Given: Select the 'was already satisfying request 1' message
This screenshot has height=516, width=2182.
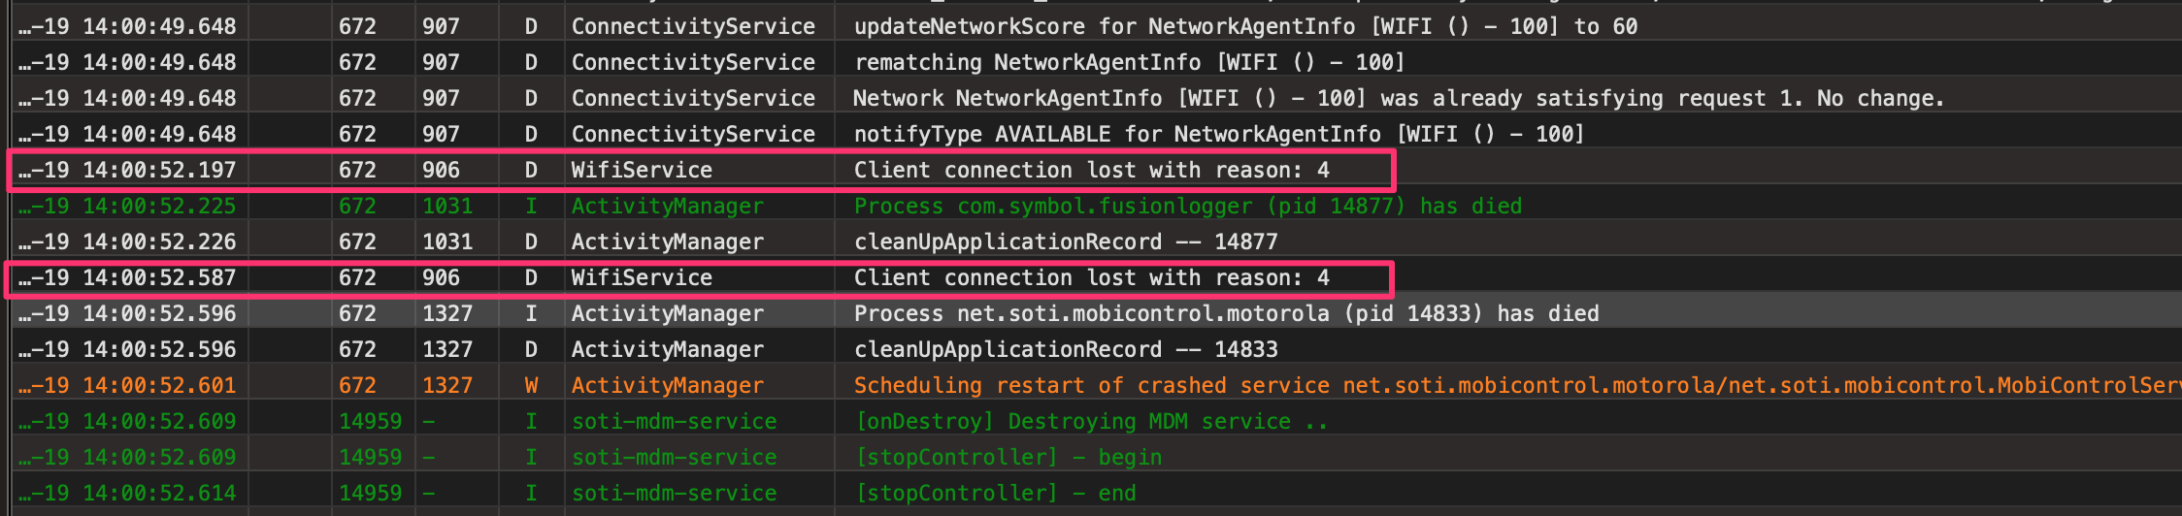Looking at the screenshot, I should coord(1398,98).
